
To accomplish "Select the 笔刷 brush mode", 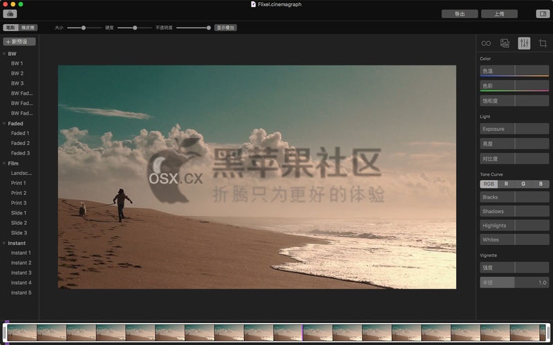I will (10, 28).
